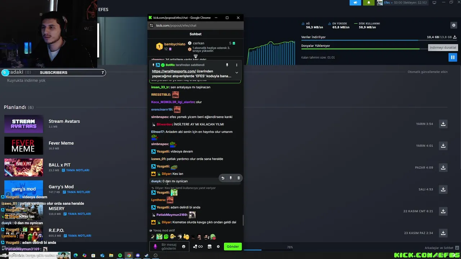Start the R.E.P.O. download
This screenshot has height=259, width=461.
(x=443, y=233)
